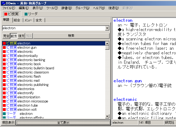The image size is (176, 127).
Task: Open the ファイル(F) menu
Action: pyautogui.click(x=9, y=8)
